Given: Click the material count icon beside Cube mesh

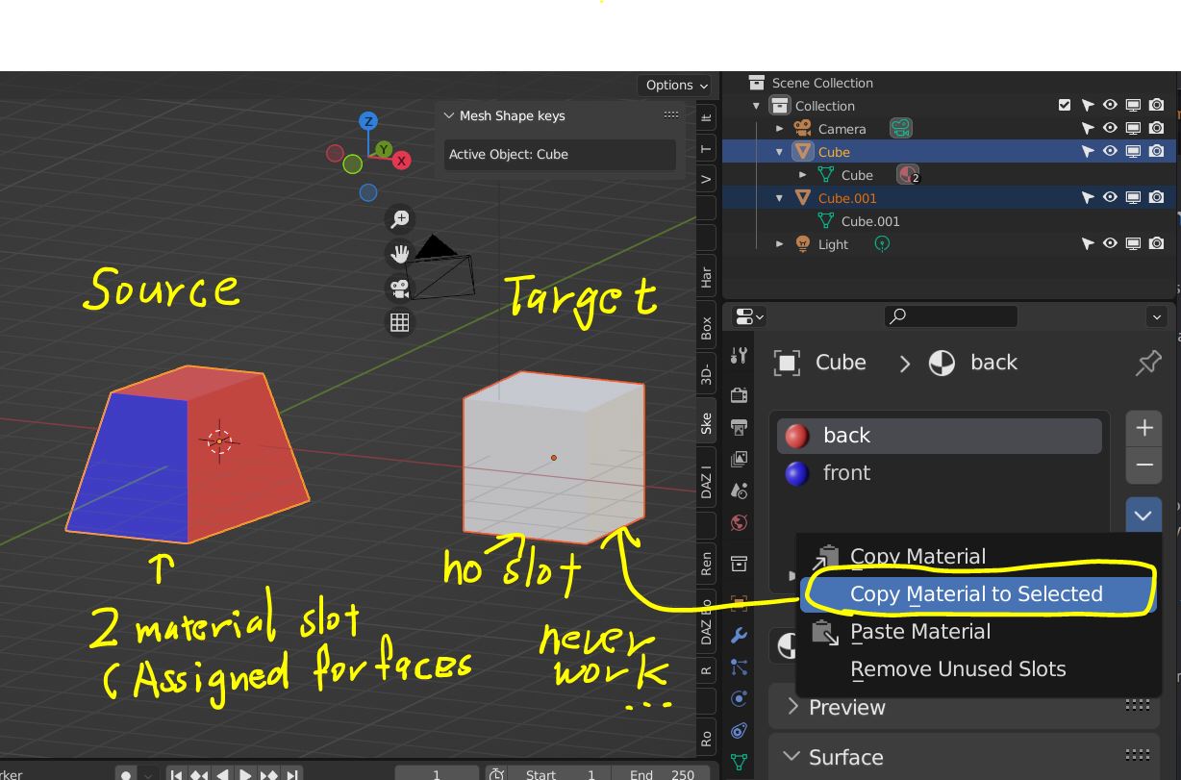Looking at the screenshot, I should pos(908,175).
